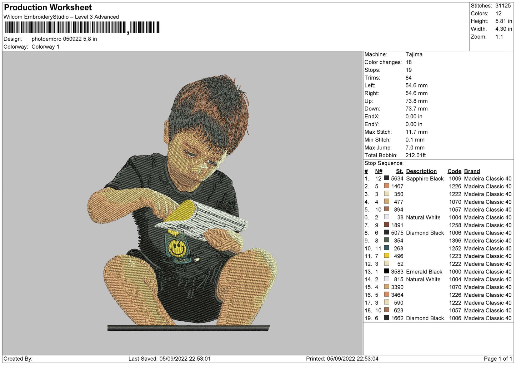
Task: Select the brown swatch in stop 7 row
Action: point(386,225)
